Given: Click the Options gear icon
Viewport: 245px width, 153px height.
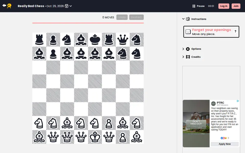Looking at the screenshot, I should 188,49.
